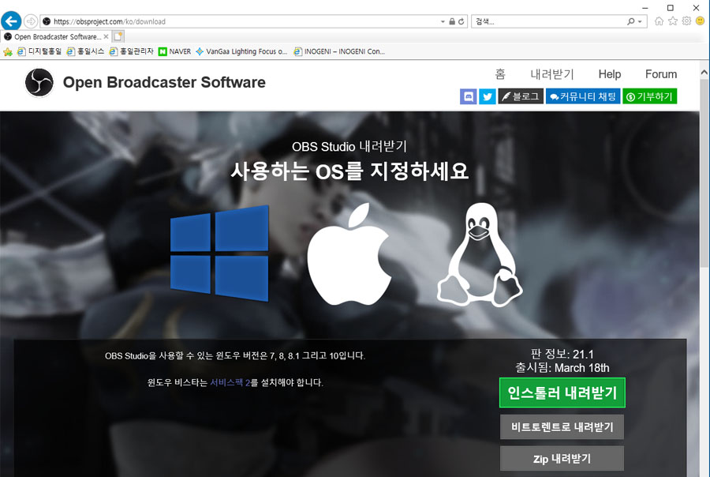
Task: Open a new tab with the new tab button
Action: coord(118,36)
